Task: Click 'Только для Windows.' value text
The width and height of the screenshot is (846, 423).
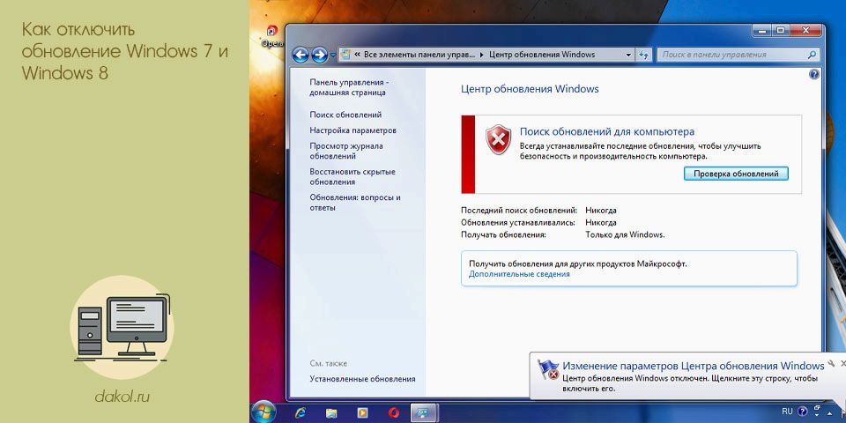Action: pyautogui.click(x=625, y=234)
